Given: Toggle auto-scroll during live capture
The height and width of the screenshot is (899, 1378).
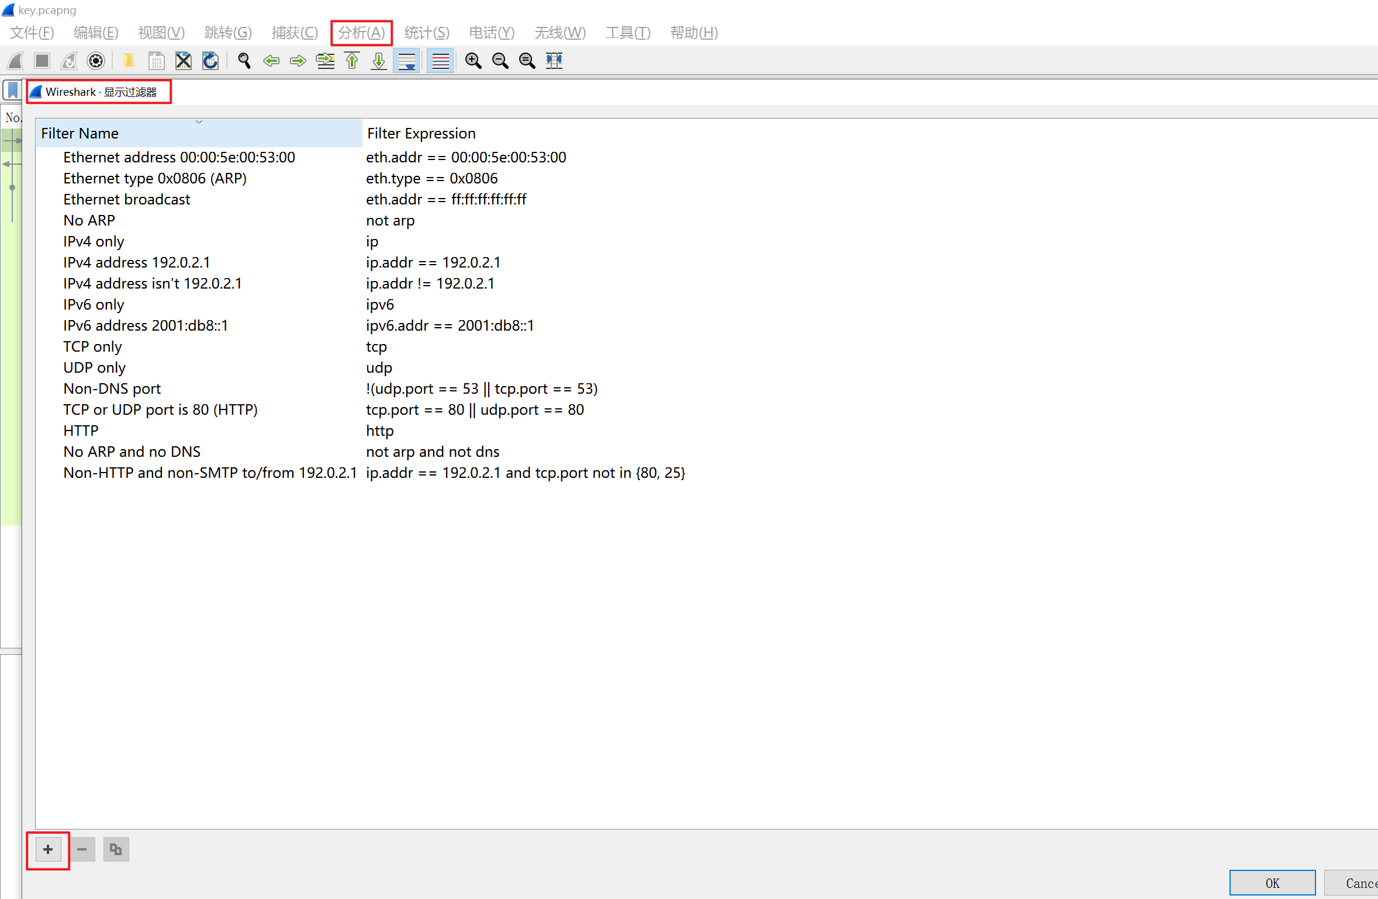Looking at the screenshot, I should [x=406, y=61].
